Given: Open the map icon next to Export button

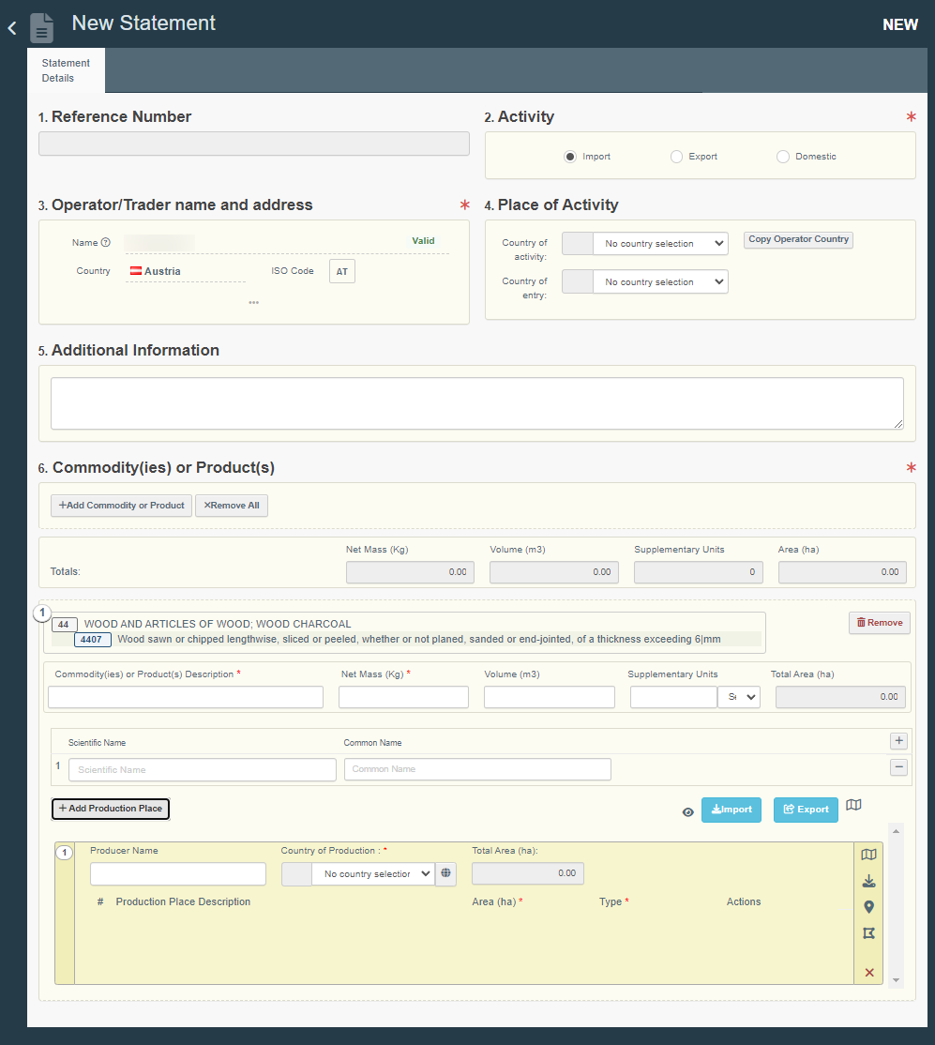Looking at the screenshot, I should (x=853, y=805).
